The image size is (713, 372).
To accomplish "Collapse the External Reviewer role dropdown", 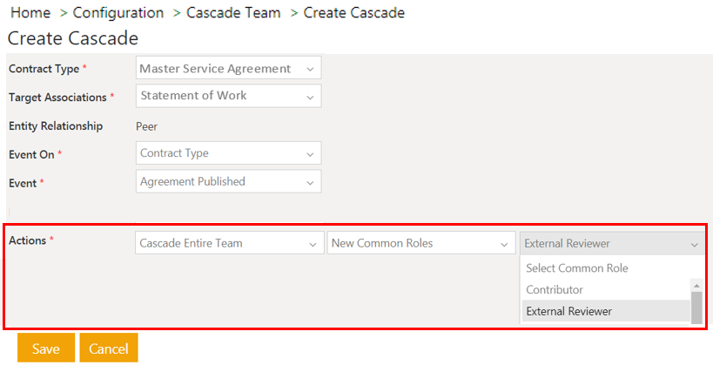I will 612,244.
